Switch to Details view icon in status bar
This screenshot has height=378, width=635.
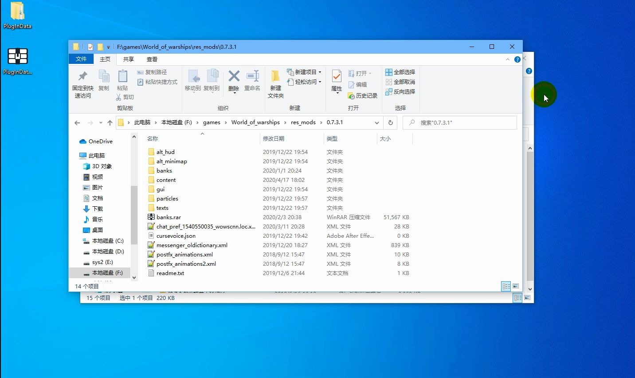point(506,286)
